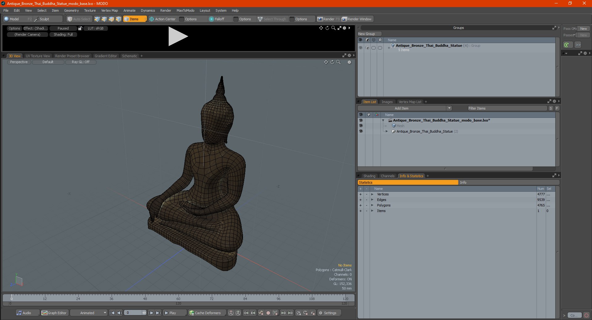Activate Items selection mode

tap(135, 19)
